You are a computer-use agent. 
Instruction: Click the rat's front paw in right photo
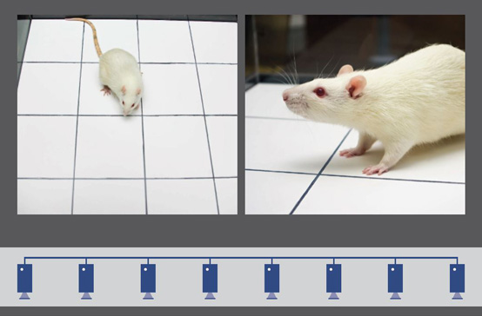tap(376, 170)
